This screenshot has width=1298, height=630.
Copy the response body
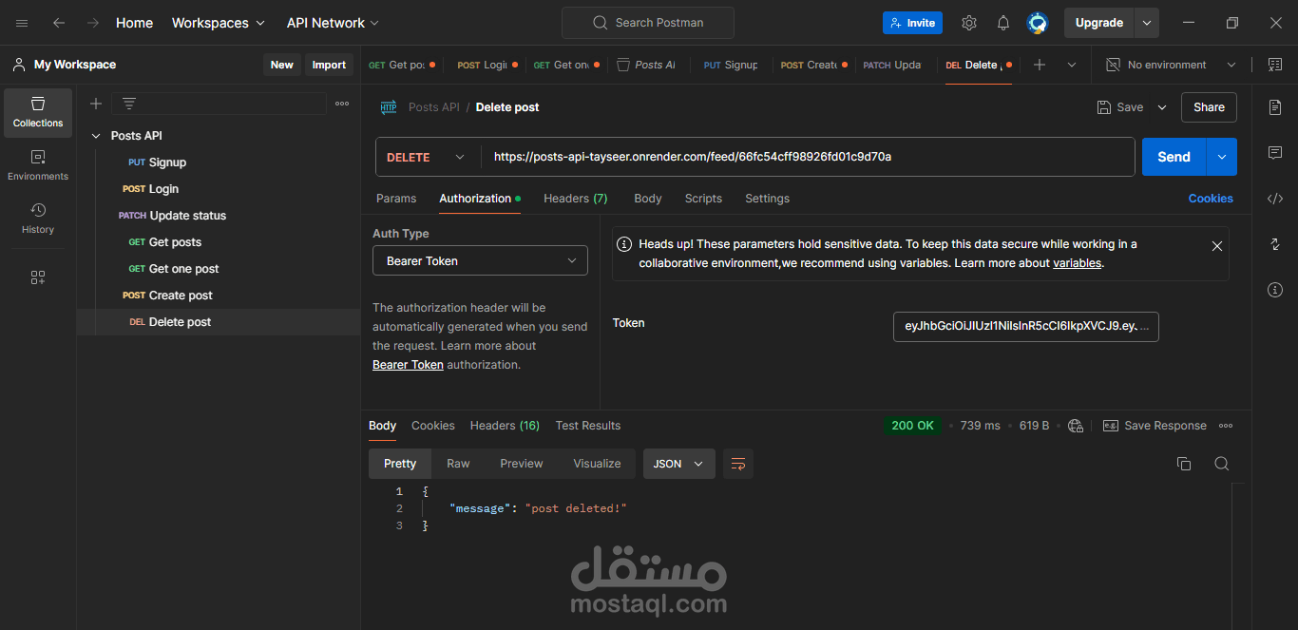1184,464
